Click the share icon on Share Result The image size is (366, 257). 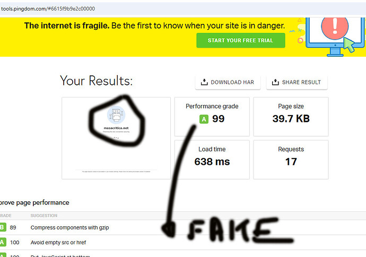(x=275, y=82)
